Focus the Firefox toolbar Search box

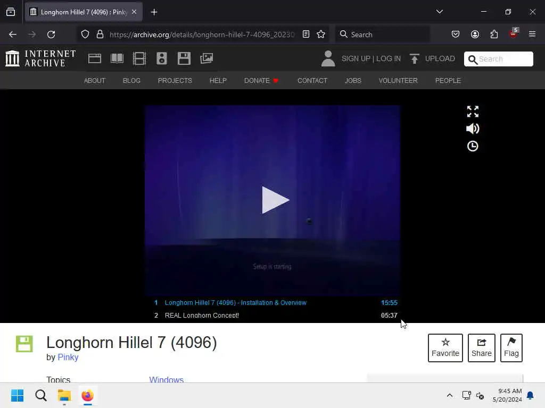(382, 35)
